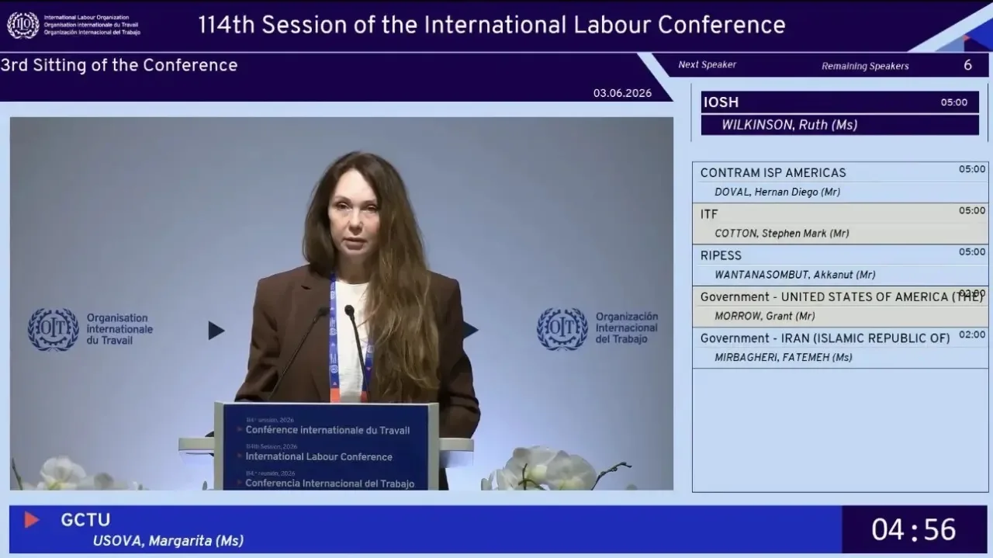Click the '114th Session of the International Labour Conference' title
This screenshot has height=558, width=993.
coord(492,25)
